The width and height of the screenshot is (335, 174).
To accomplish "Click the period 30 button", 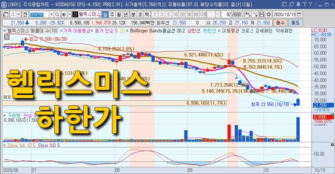I will click(189, 14).
